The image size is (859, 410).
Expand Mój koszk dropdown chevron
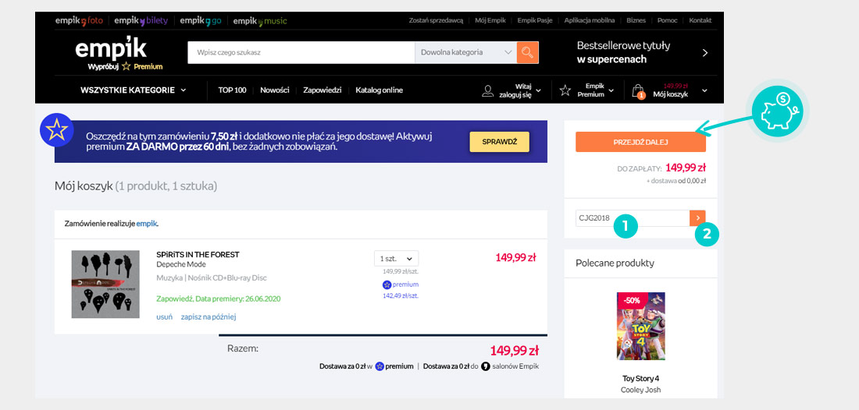pyautogui.click(x=704, y=90)
